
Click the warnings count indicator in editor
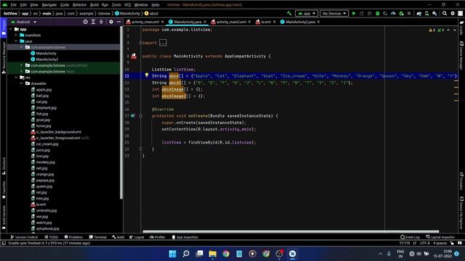432,30
